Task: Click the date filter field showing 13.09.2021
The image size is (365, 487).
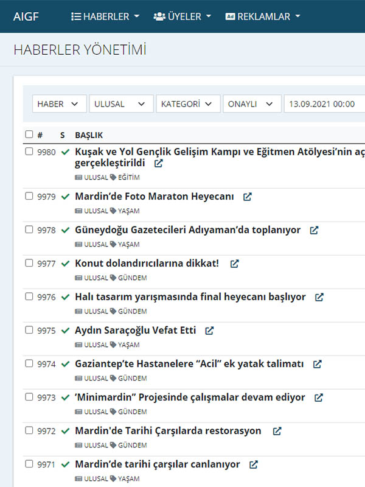Action: [324, 103]
